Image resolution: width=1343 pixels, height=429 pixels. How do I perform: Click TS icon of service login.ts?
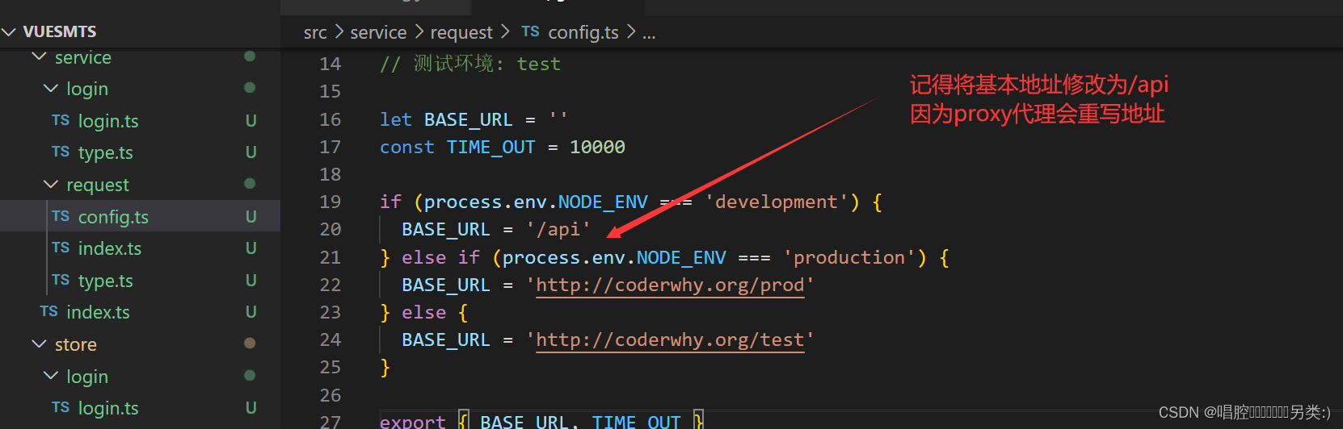(61, 120)
